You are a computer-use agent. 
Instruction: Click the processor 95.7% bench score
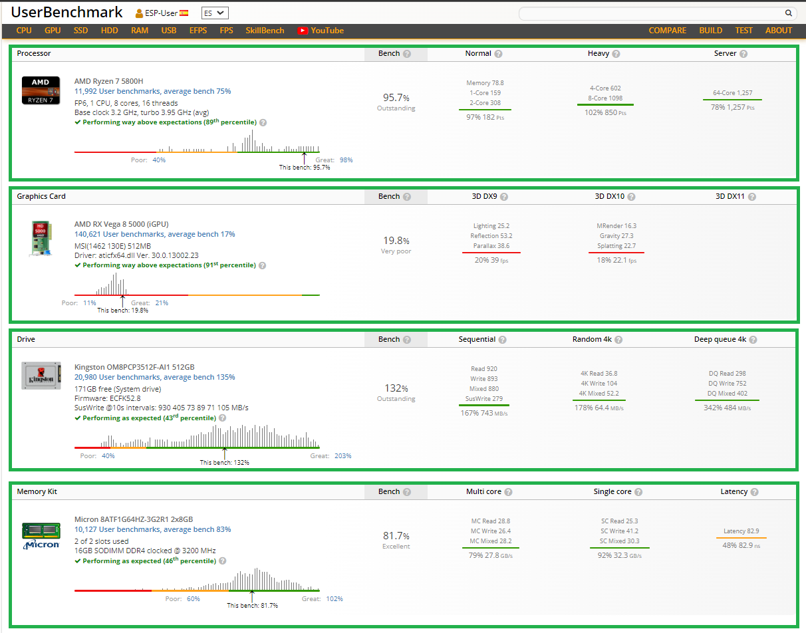[396, 98]
